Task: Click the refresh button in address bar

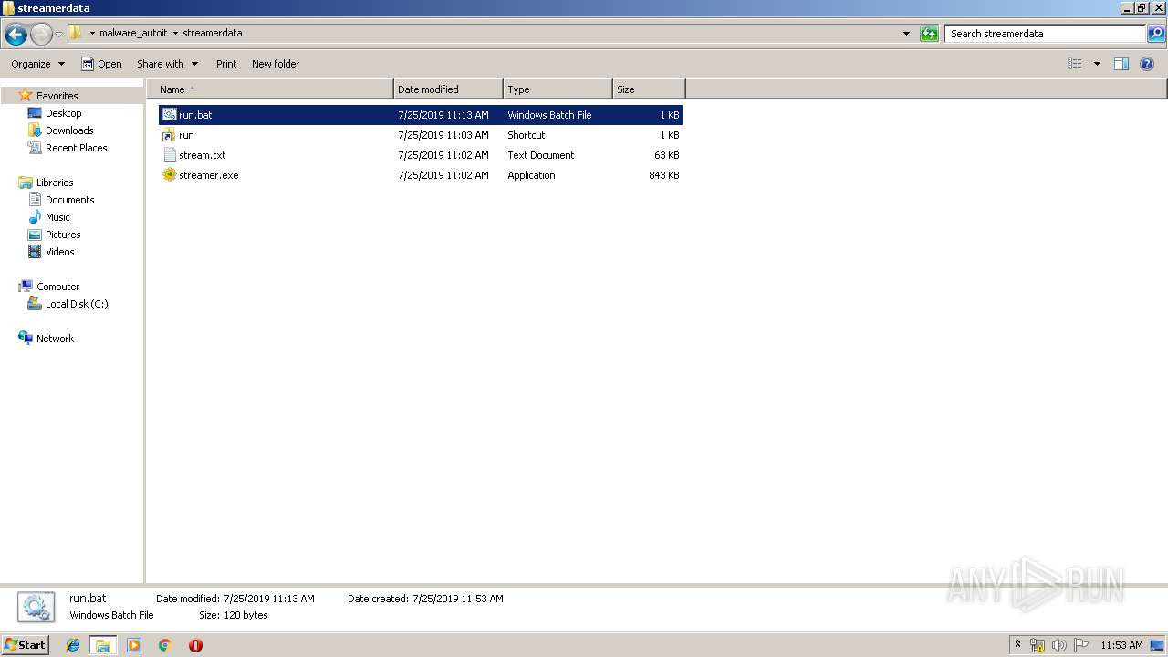Action: (x=929, y=34)
